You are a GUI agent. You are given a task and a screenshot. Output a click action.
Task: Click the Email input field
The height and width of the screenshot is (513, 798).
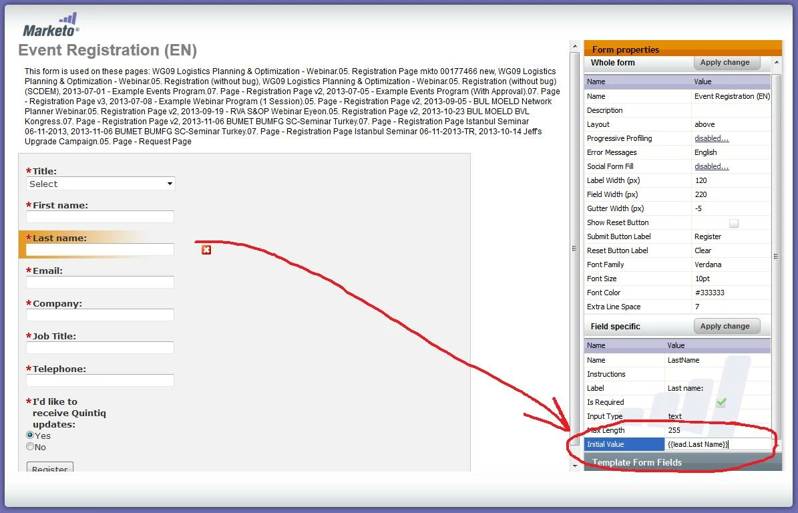(100, 282)
